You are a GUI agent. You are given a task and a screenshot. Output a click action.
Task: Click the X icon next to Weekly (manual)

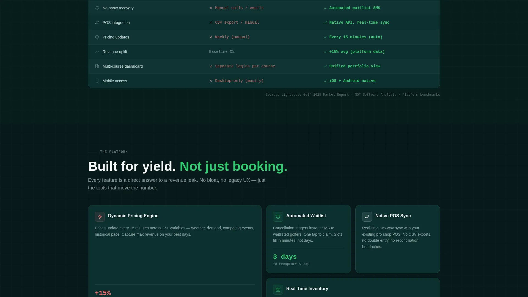pyautogui.click(x=211, y=37)
